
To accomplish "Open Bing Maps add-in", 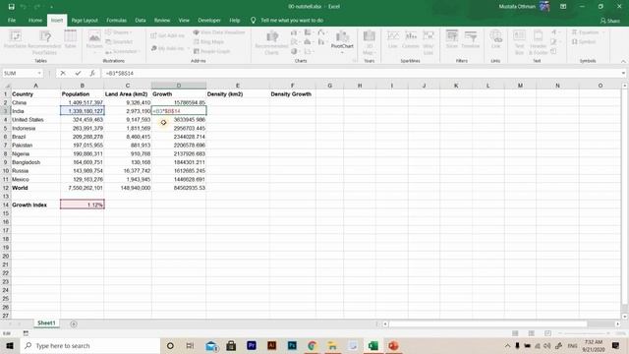I will (x=208, y=41).
